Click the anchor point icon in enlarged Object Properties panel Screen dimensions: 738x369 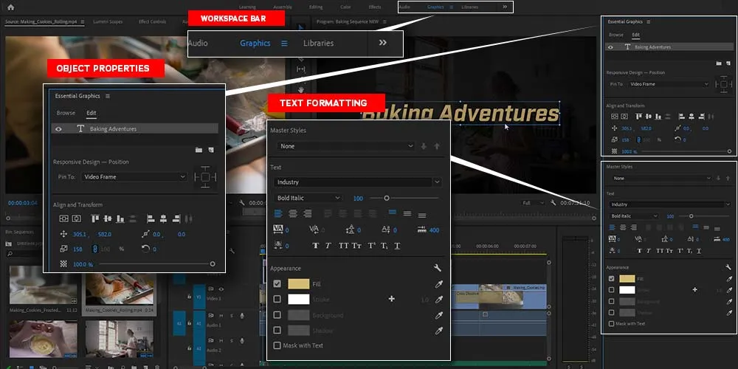coord(145,234)
